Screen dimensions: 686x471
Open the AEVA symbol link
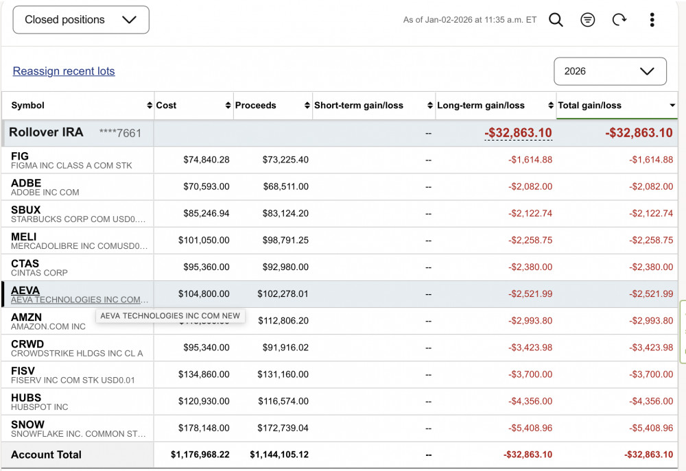tap(25, 291)
